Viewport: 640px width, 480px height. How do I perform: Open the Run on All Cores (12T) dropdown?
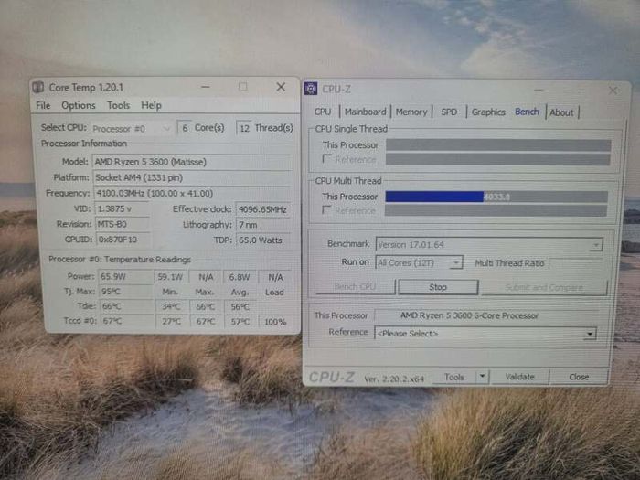419,262
